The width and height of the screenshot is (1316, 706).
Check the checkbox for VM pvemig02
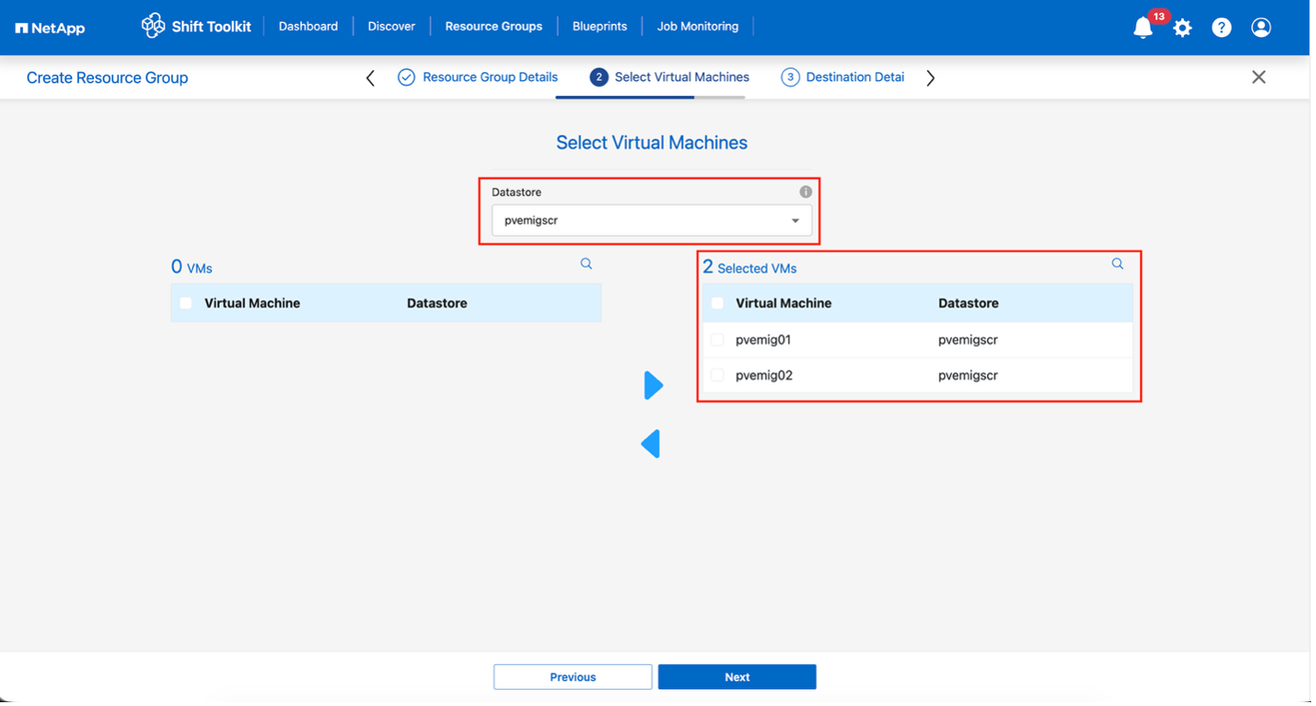coord(716,375)
